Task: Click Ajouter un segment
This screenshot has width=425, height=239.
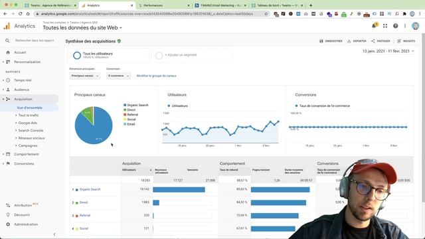Action: 181,55
